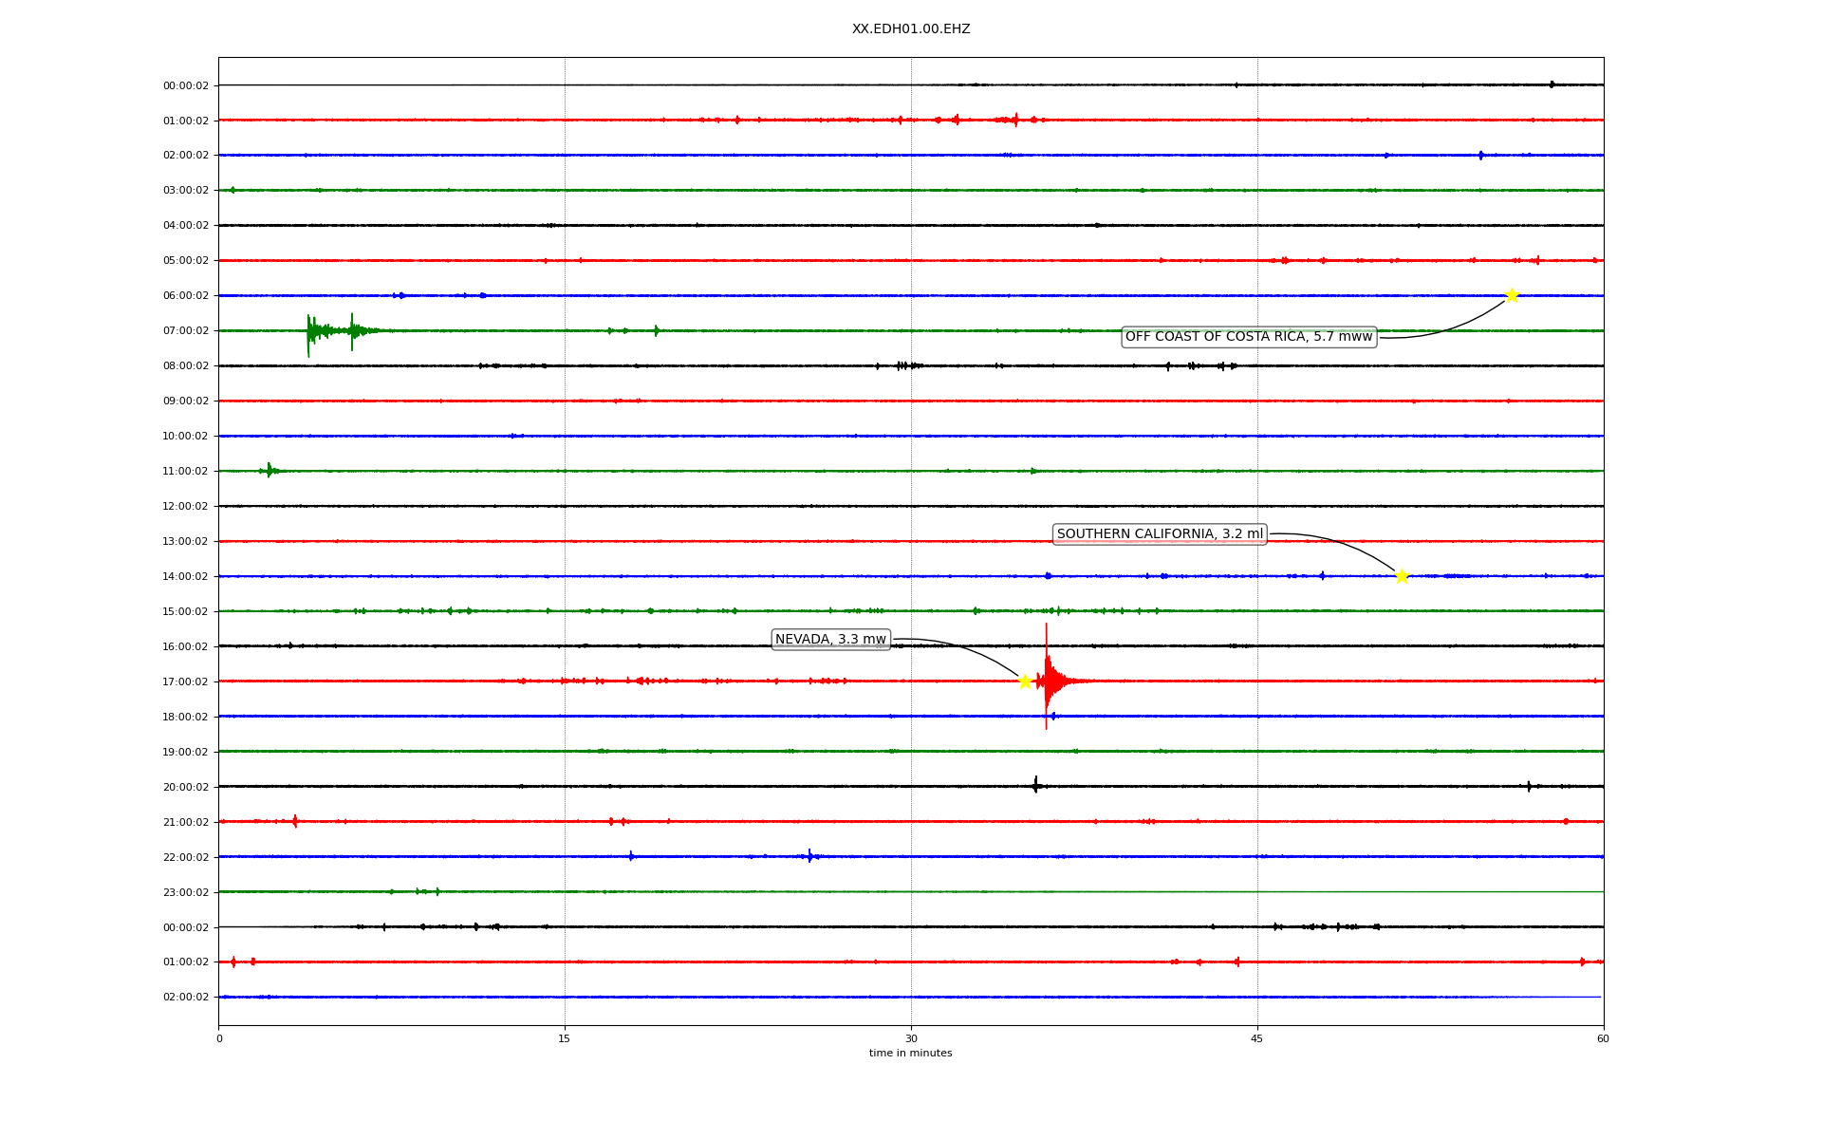Viewport: 1822px width, 1139px height.
Task: Select the SOUTHERN CALIFORNIA, 3.2 ml label
Action: 1160,534
